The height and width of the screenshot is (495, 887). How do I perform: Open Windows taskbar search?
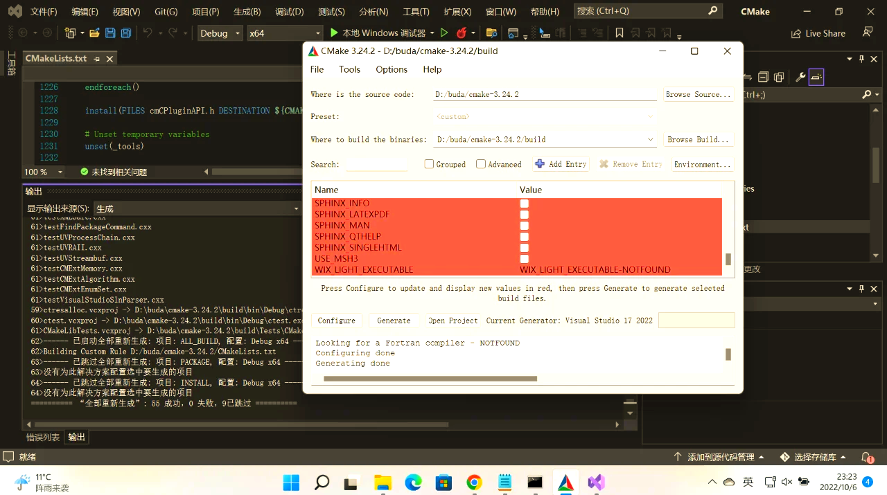click(x=322, y=482)
